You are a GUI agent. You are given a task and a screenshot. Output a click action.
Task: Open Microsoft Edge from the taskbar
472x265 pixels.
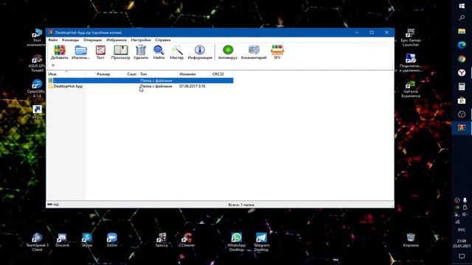coord(462,45)
